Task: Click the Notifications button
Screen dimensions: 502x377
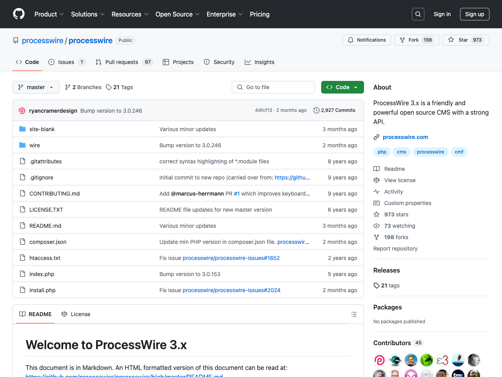Action: point(367,40)
